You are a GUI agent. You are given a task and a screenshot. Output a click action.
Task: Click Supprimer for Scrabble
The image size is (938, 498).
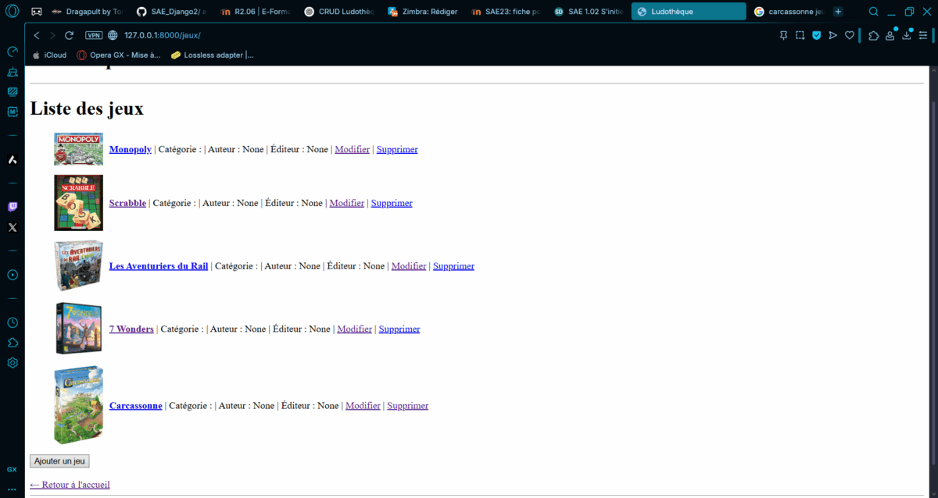(392, 203)
